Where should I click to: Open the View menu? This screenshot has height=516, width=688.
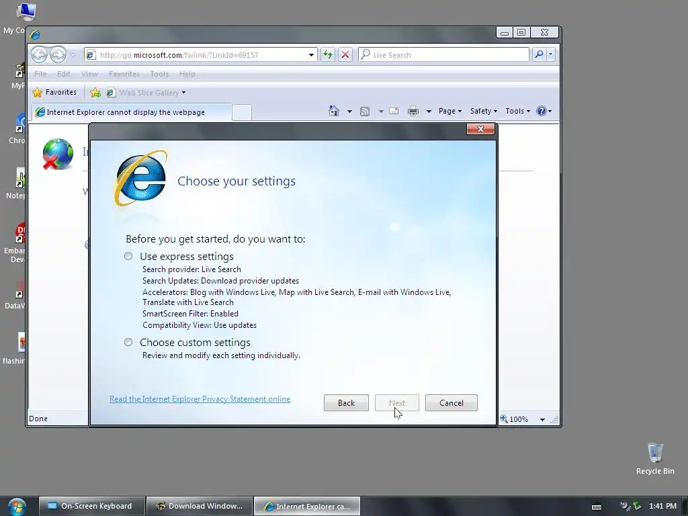[89, 74]
